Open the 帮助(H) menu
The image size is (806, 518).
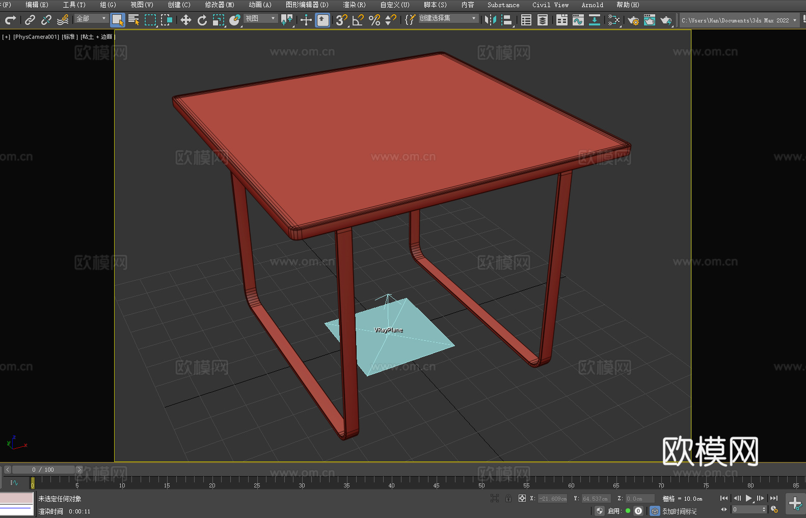click(x=628, y=5)
